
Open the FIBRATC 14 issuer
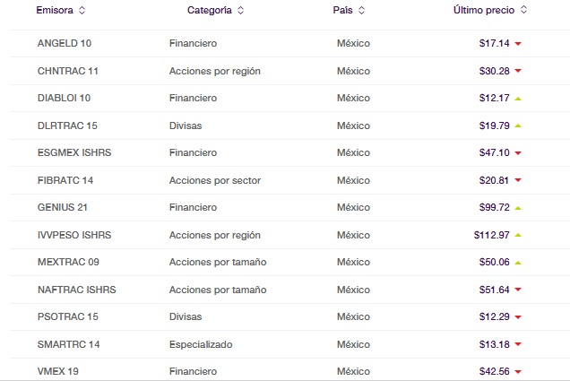pos(65,180)
